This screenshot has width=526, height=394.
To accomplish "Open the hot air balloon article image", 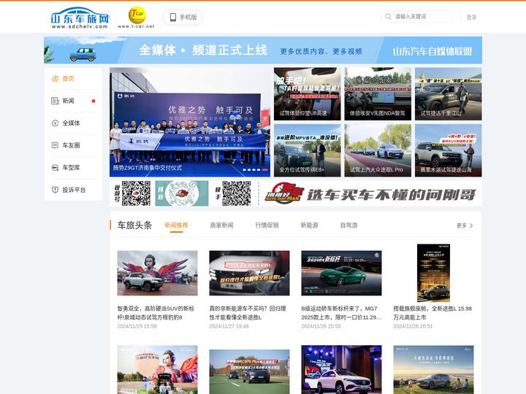I will (x=157, y=369).
